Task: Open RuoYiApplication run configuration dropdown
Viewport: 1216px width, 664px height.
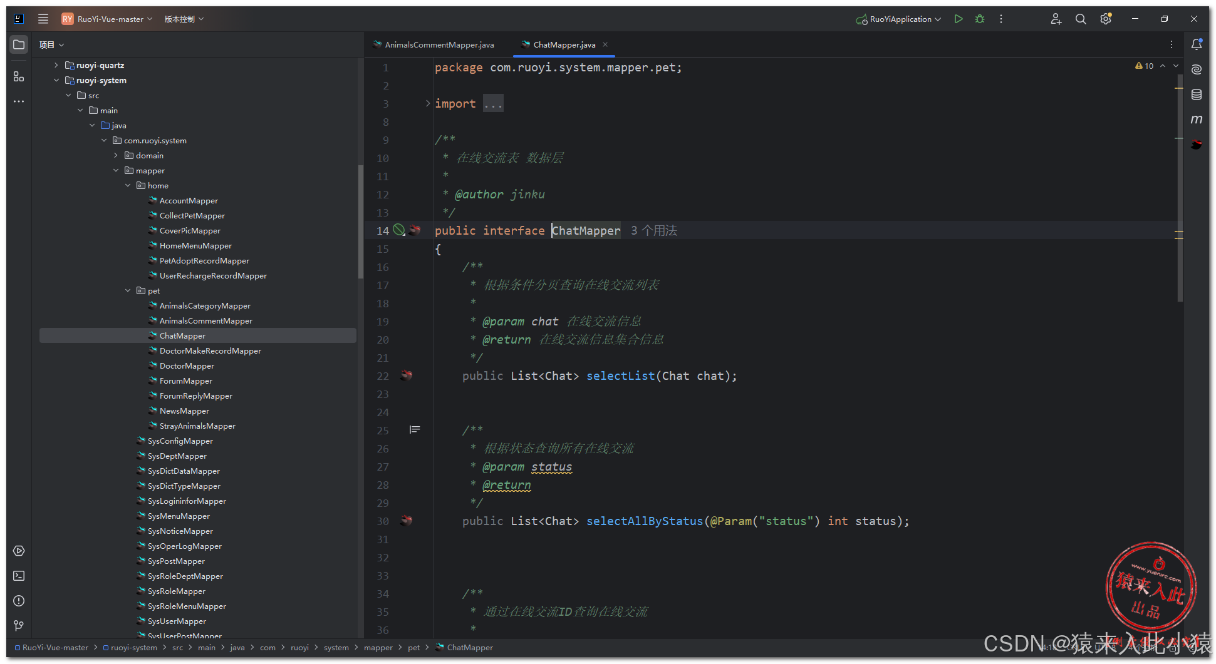Action: pyautogui.click(x=898, y=19)
